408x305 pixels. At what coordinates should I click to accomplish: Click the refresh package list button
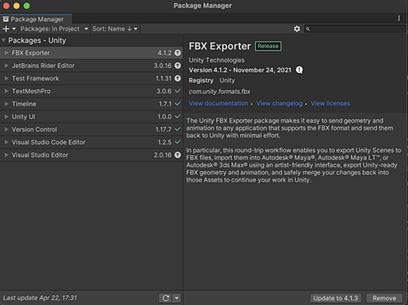tap(166, 298)
